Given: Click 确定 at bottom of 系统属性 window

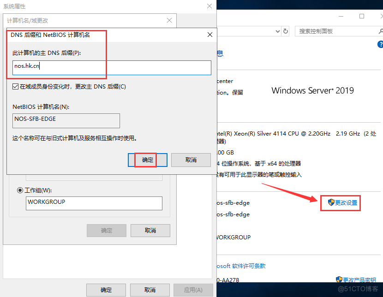Looking at the screenshot, I should pyautogui.click(x=106, y=290).
